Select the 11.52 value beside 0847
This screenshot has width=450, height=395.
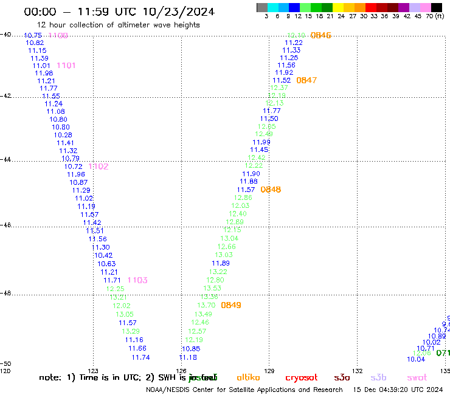tap(282, 80)
